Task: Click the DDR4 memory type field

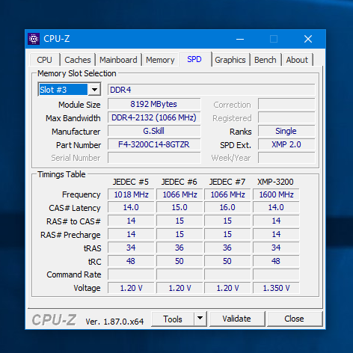Action: (x=211, y=90)
